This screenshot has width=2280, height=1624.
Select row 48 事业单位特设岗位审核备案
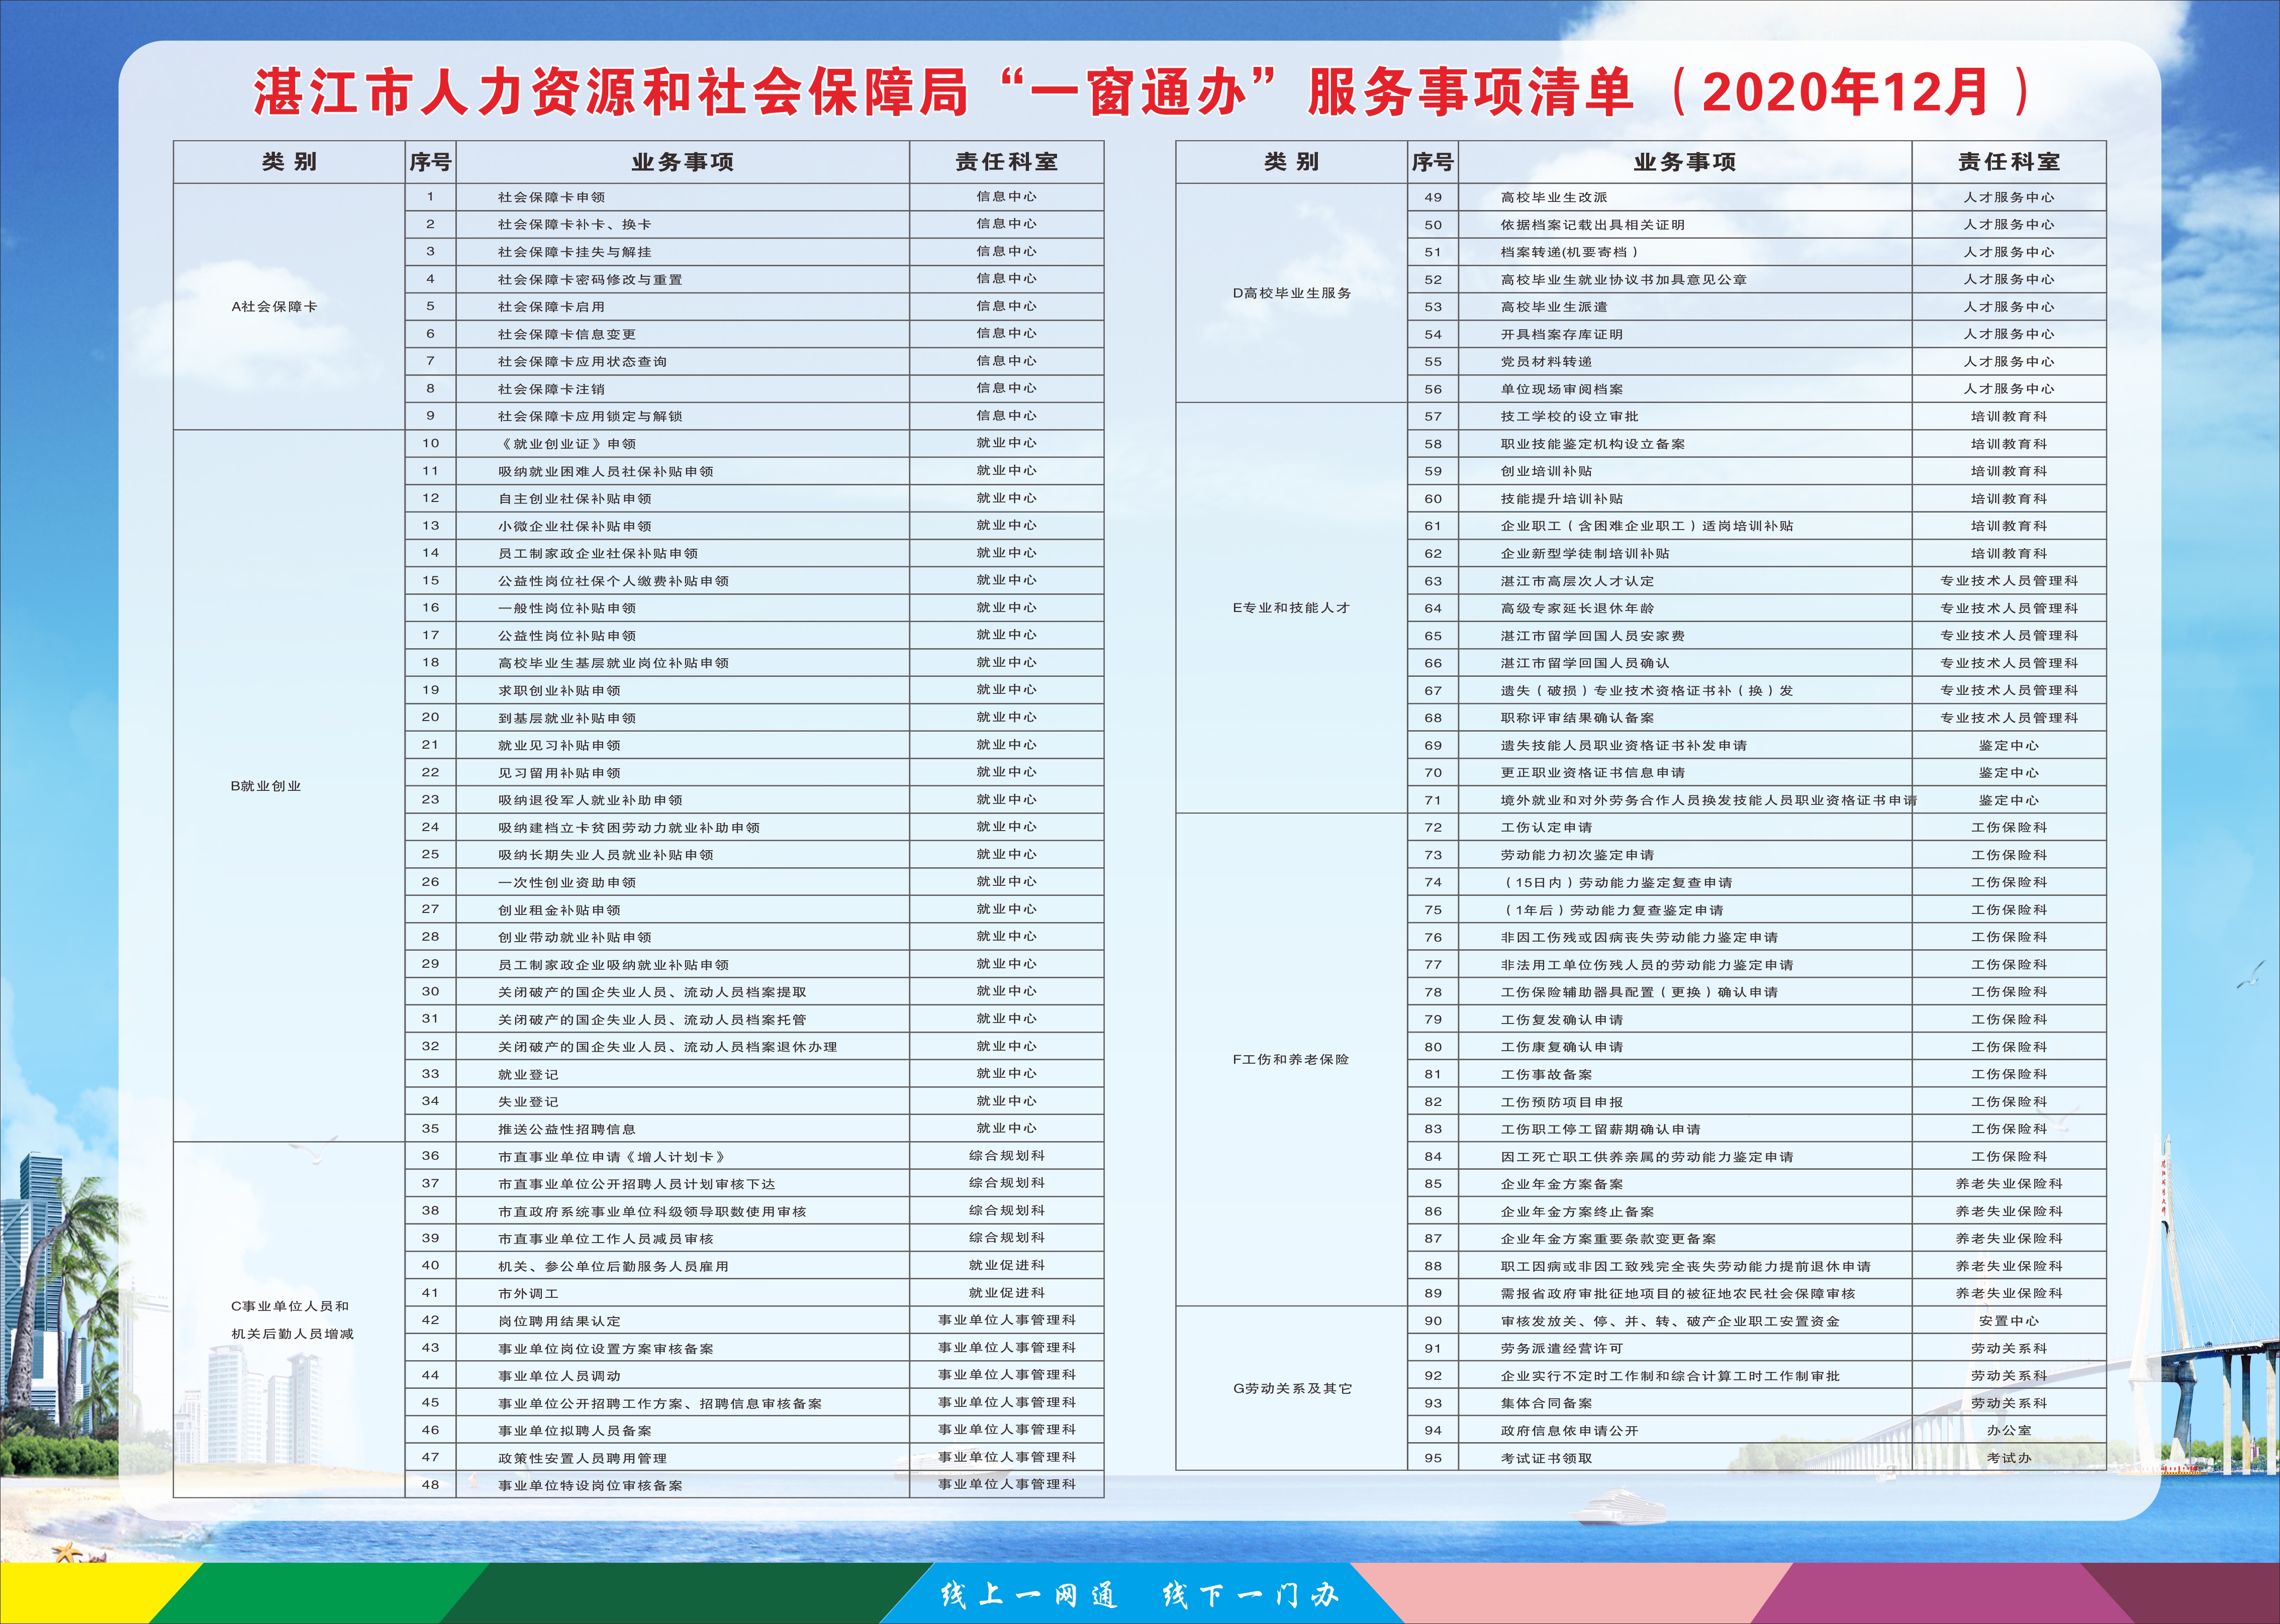point(590,1485)
